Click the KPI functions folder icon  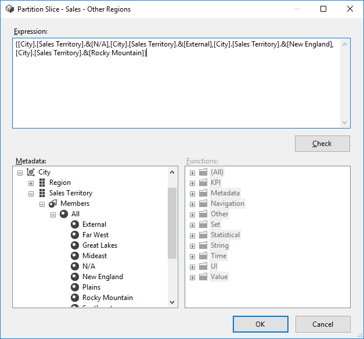(203, 183)
